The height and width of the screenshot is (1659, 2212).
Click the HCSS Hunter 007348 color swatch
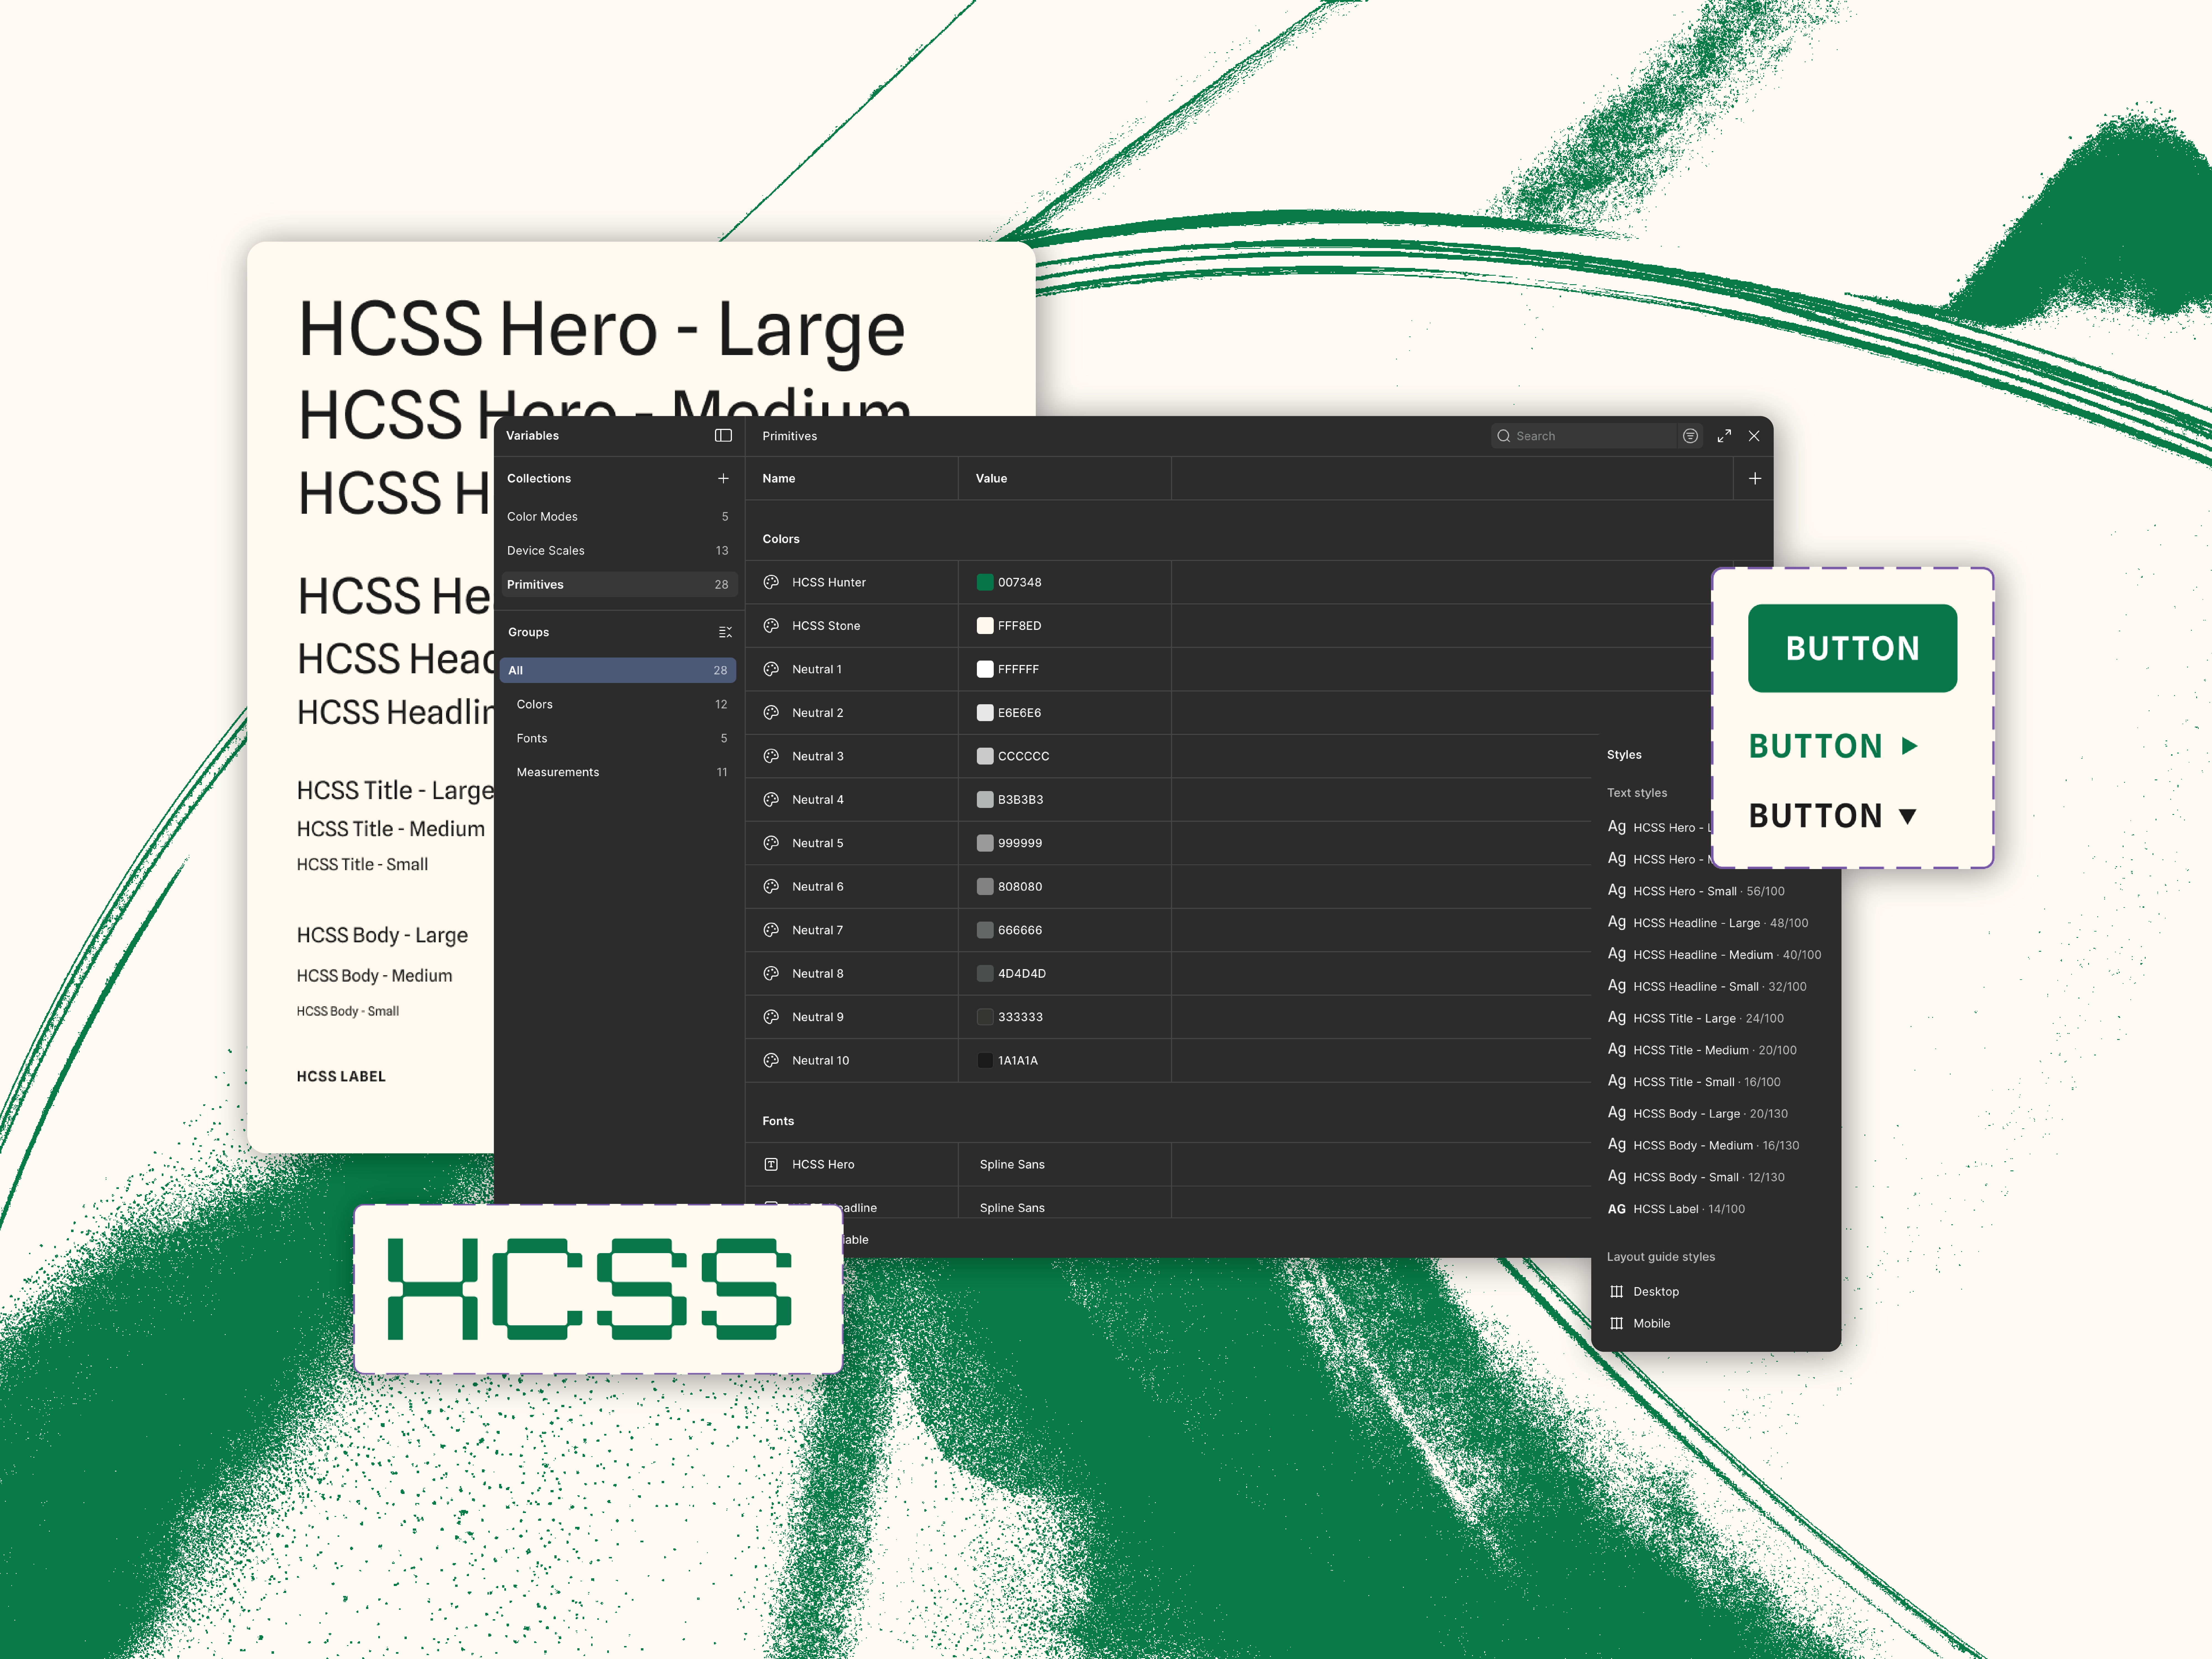point(985,582)
